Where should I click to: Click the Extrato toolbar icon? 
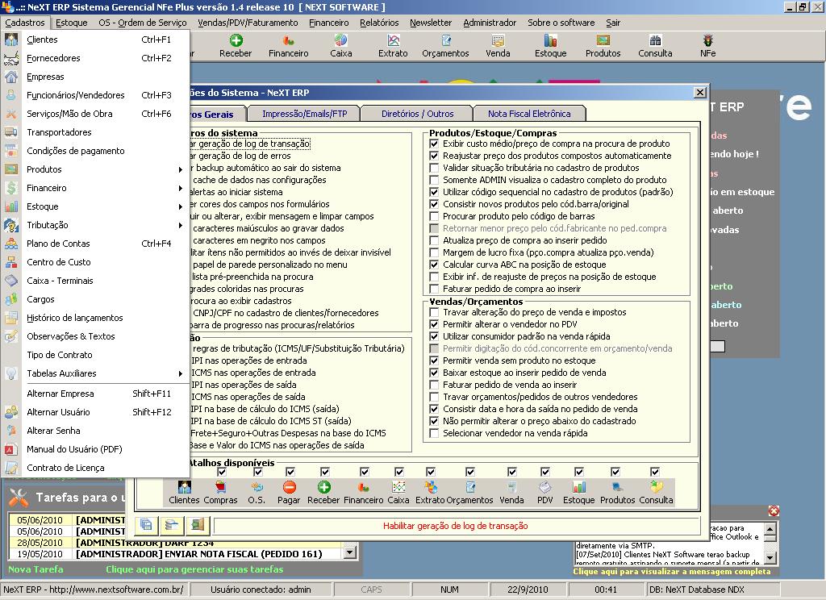393,44
